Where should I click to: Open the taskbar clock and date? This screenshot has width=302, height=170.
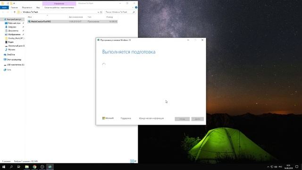coord(288,167)
